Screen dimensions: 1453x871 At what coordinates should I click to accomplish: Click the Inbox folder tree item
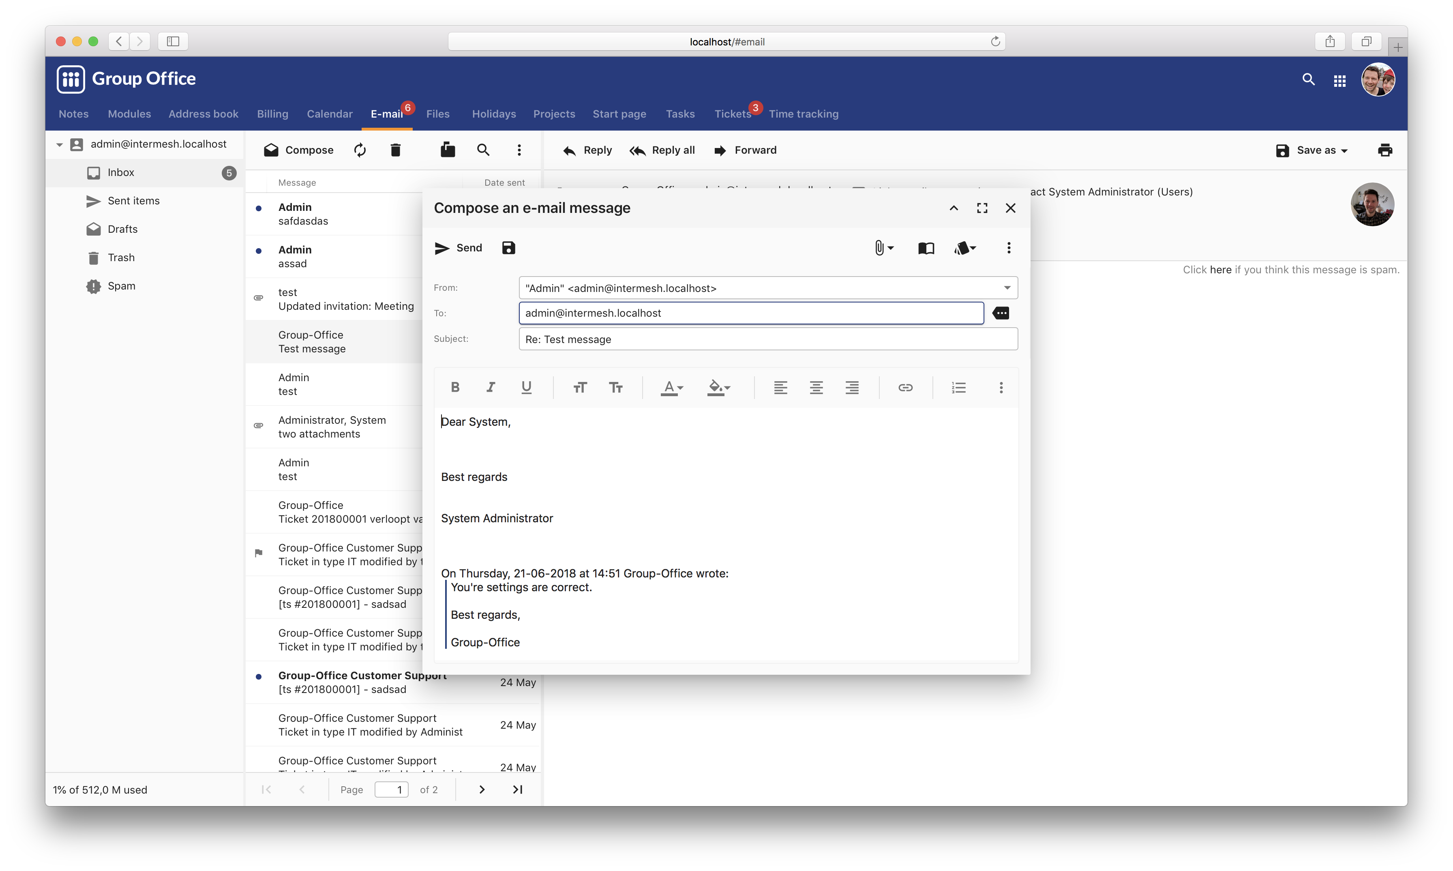(120, 172)
